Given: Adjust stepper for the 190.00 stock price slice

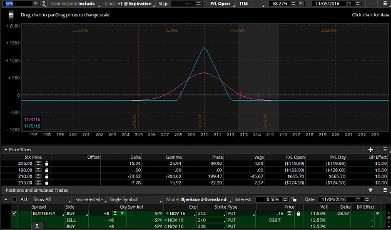Looking at the screenshot, I should coord(38,170).
